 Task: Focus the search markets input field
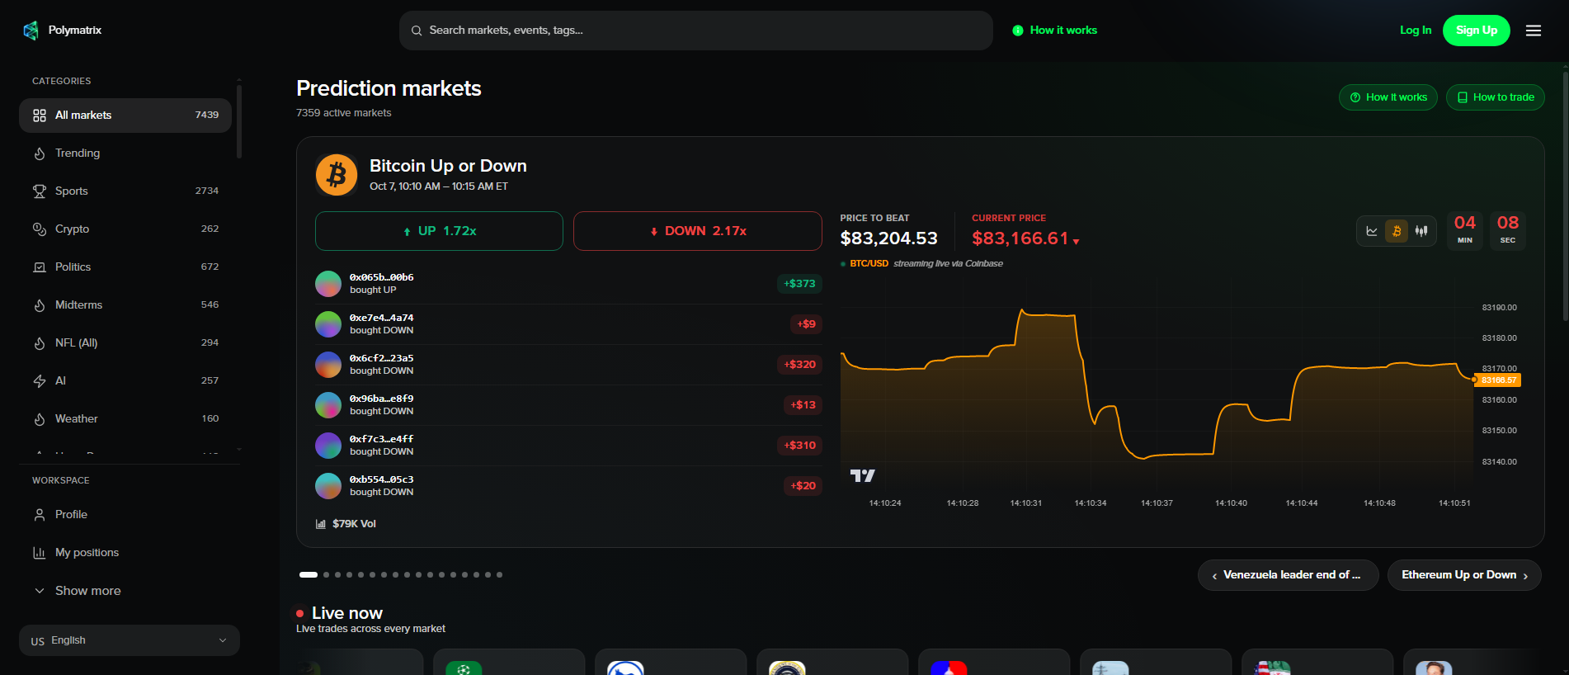(695, 31)
